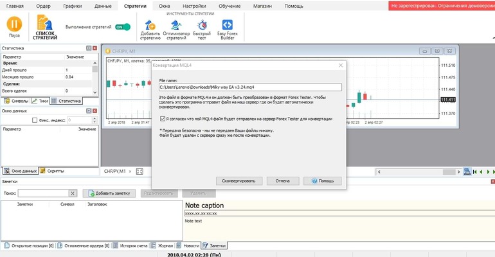Switch to the Тики tab
Viewport: 495px width, 257px height.
(x=40, y=101)
